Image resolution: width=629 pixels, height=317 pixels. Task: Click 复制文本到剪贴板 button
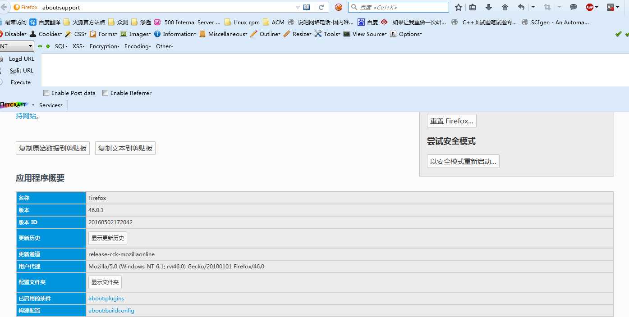tap(125, 148)
